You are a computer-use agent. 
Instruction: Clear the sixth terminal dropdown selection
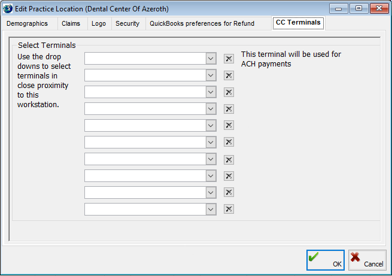tap(229, 142)
